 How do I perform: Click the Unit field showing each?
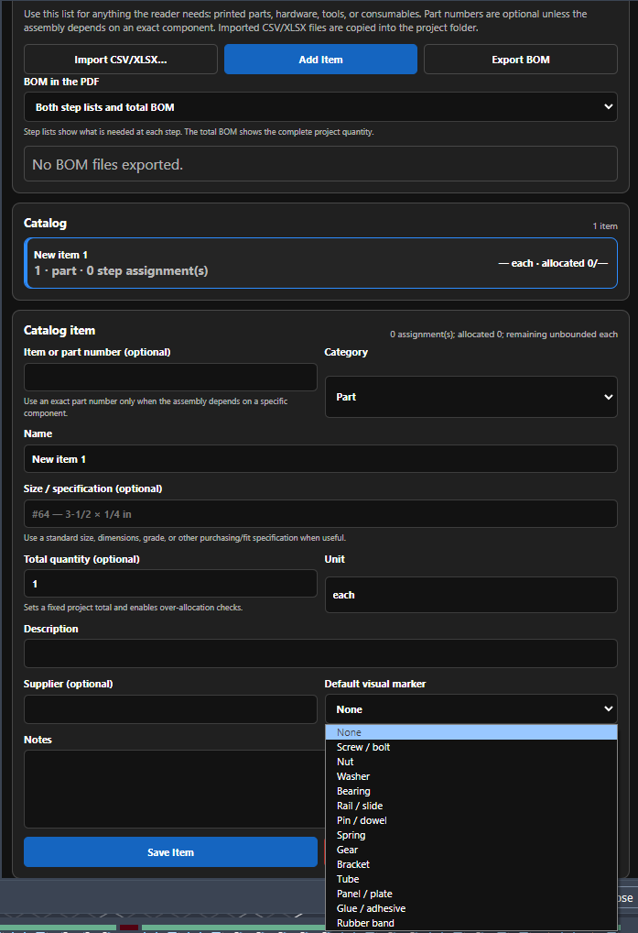[471, 595]
